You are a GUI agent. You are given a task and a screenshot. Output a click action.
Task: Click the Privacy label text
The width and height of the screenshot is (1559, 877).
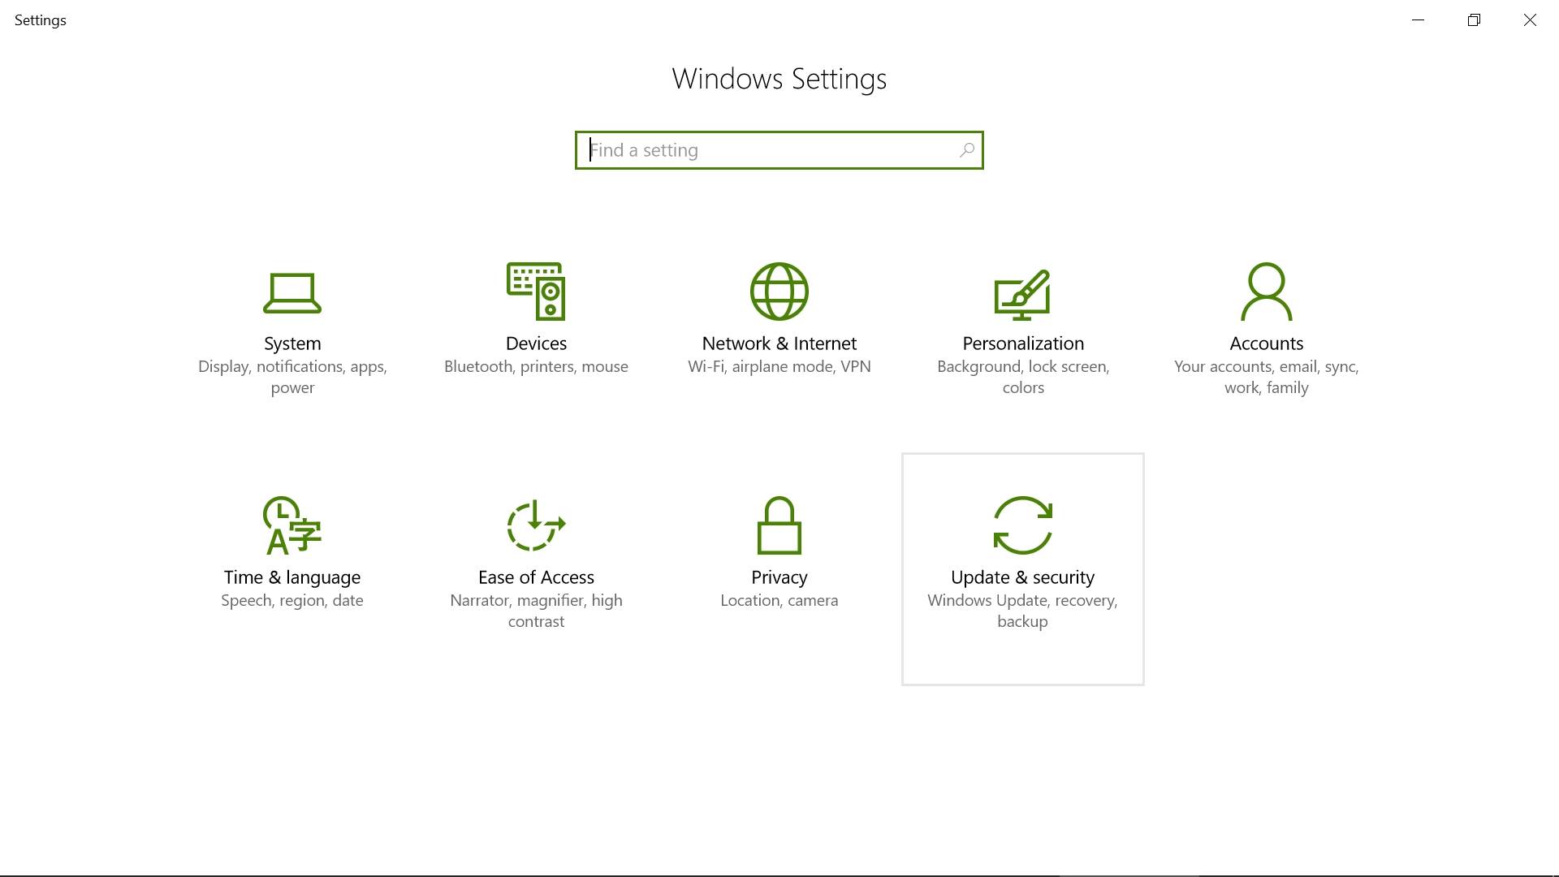click(779, 577)
